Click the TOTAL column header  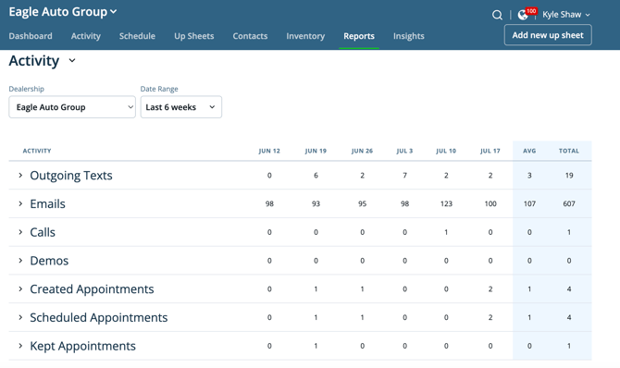pos(569,151)
